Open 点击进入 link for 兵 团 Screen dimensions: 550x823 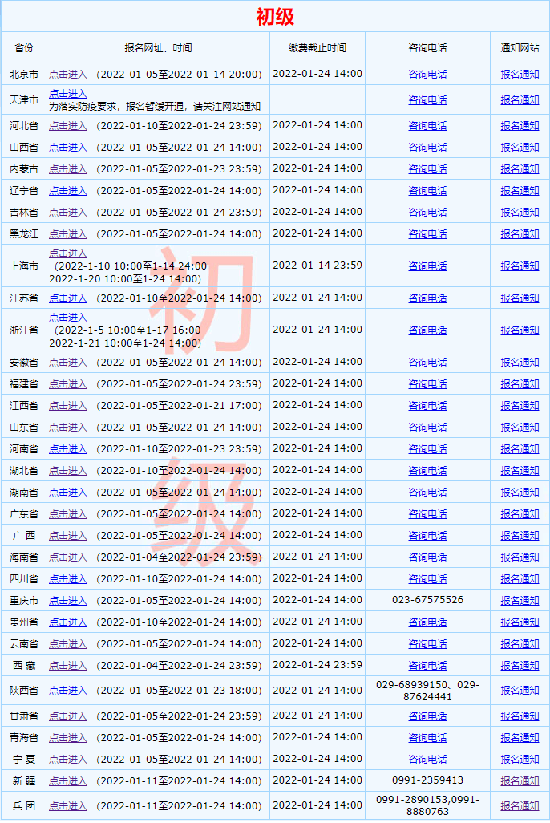tap(67, 805)
